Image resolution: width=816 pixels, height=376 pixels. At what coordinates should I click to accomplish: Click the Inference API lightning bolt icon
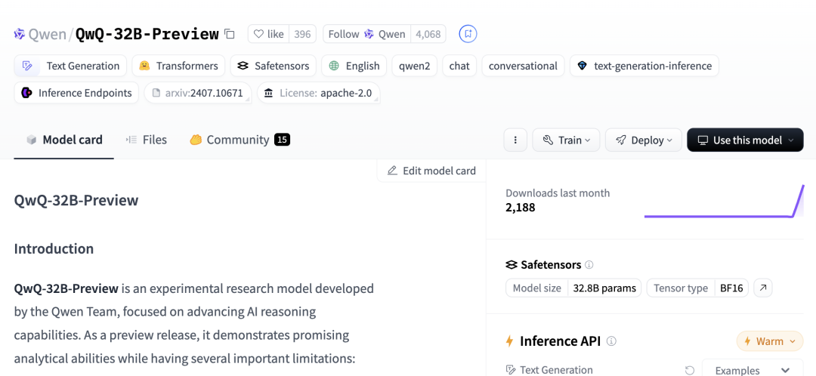coord(510,341)
